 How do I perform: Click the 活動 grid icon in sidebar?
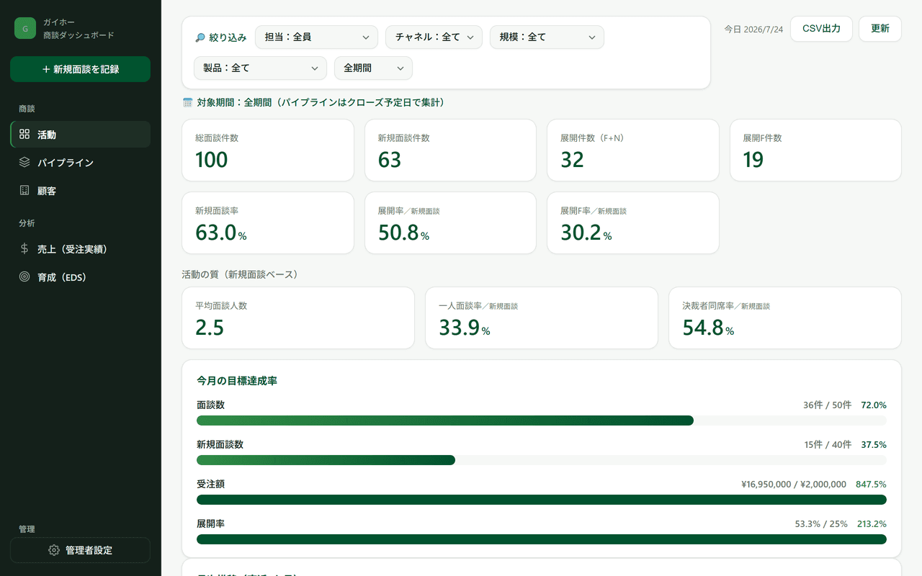click(x=24, y=134)
